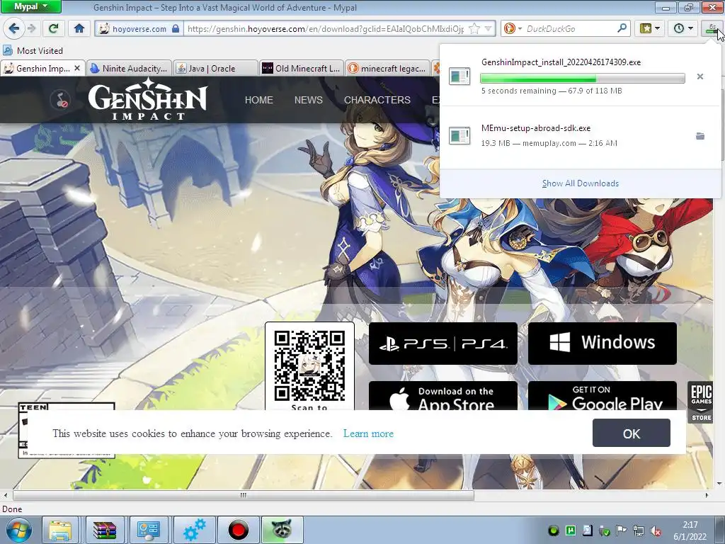Open the cookies Learn more link
This screenshot has height=544, width=725.
[368, 433]
